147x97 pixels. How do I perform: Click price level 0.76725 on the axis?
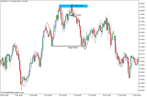pos(142,76)
